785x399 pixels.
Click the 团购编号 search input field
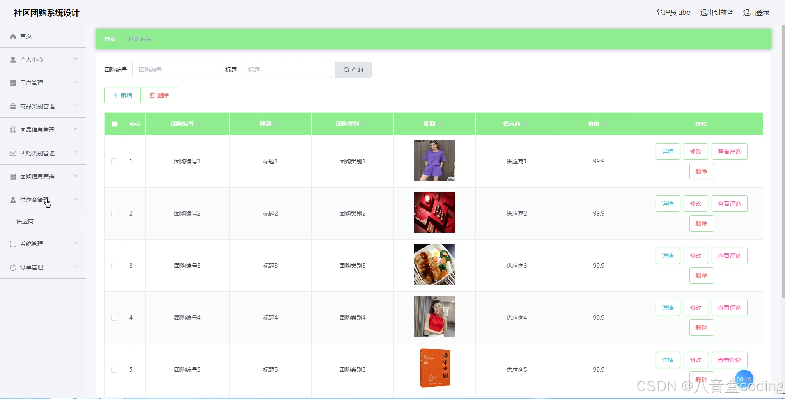point(177,69)
